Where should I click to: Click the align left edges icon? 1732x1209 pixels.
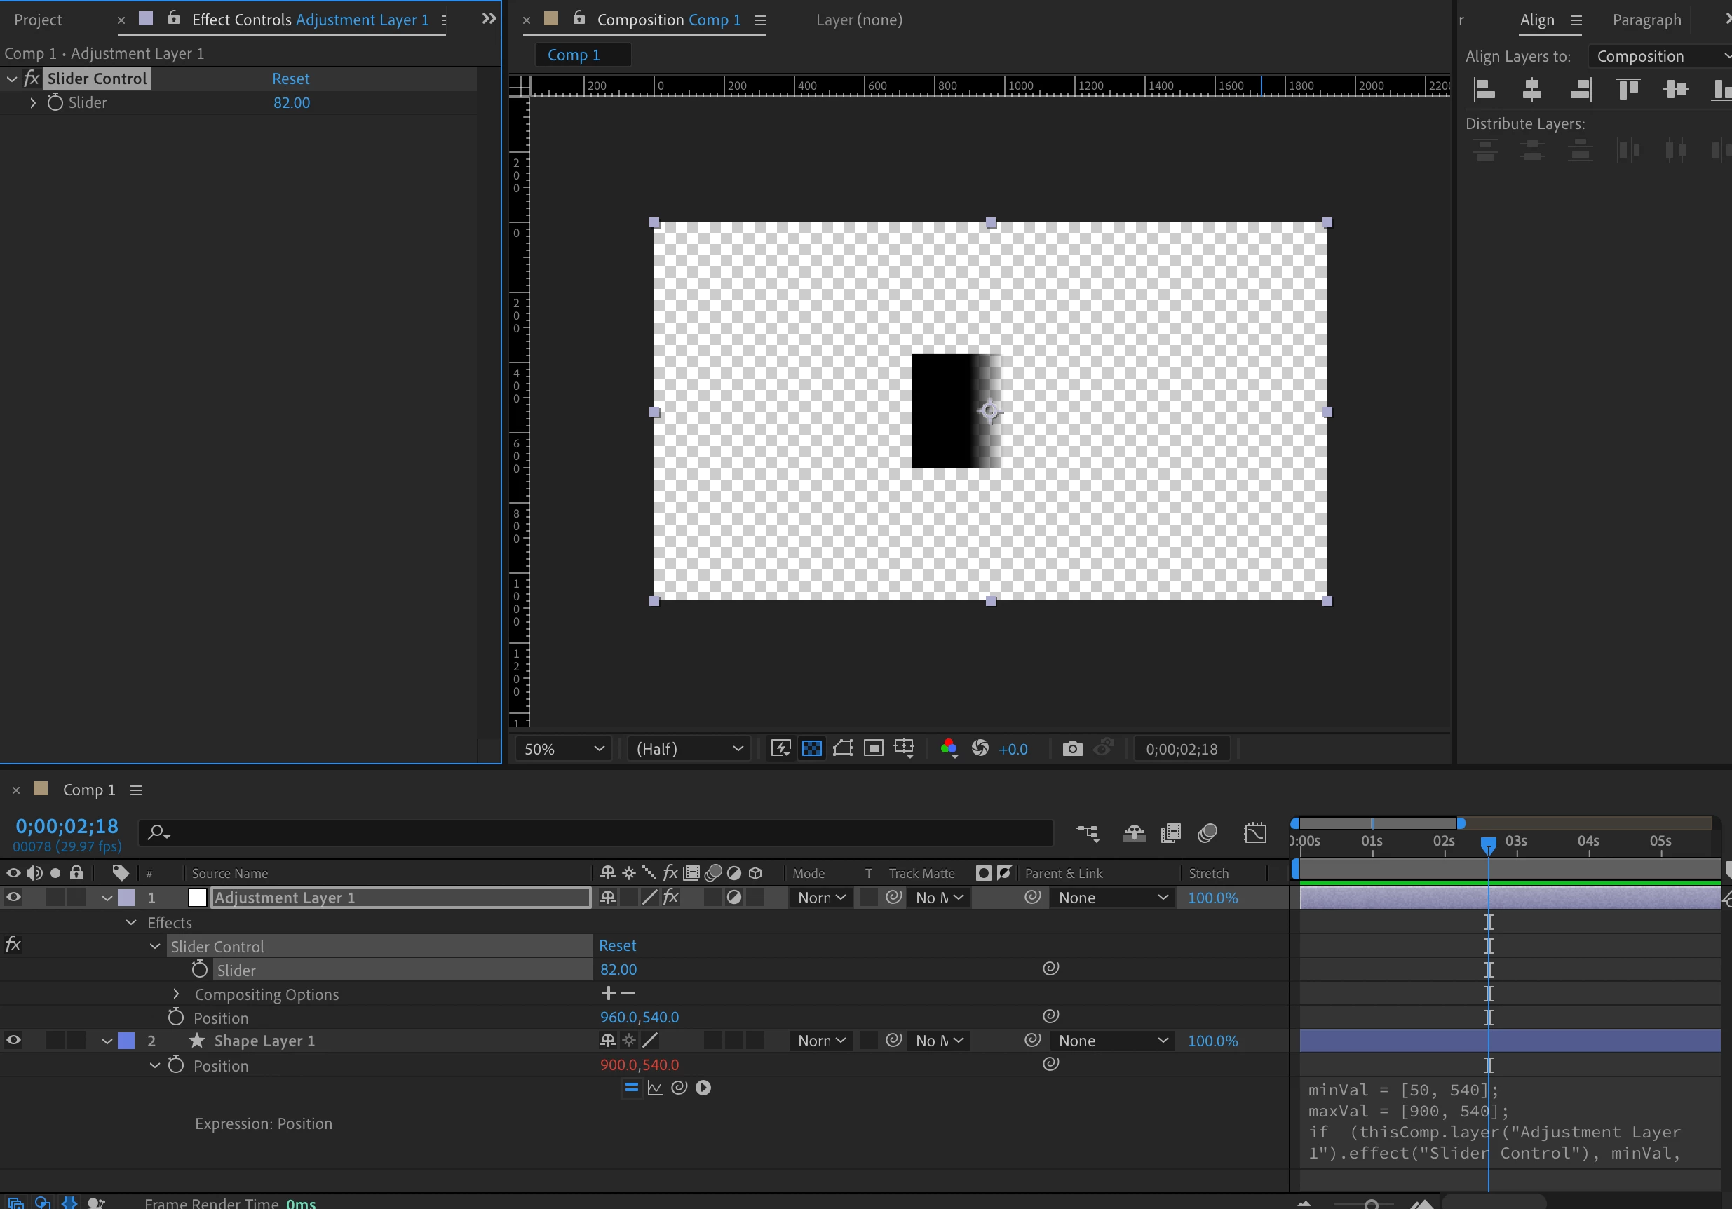[x=1484, y=90]
